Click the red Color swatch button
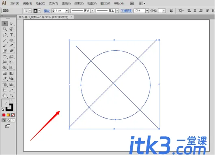215x155 pixels. (x=4, y=115)
